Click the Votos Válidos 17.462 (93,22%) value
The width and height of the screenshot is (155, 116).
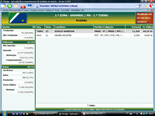click(x=26, y=87)
